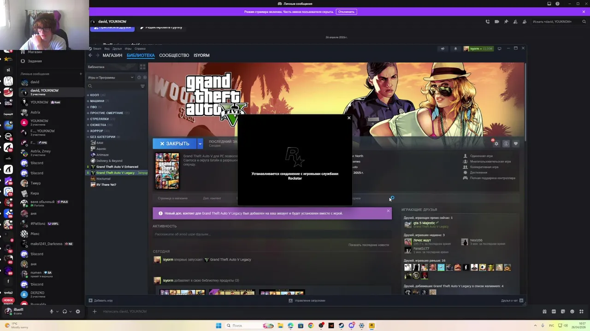The image size is (590, 331).
Task: Toggle Discord member list icon
Action: (525, 22)
